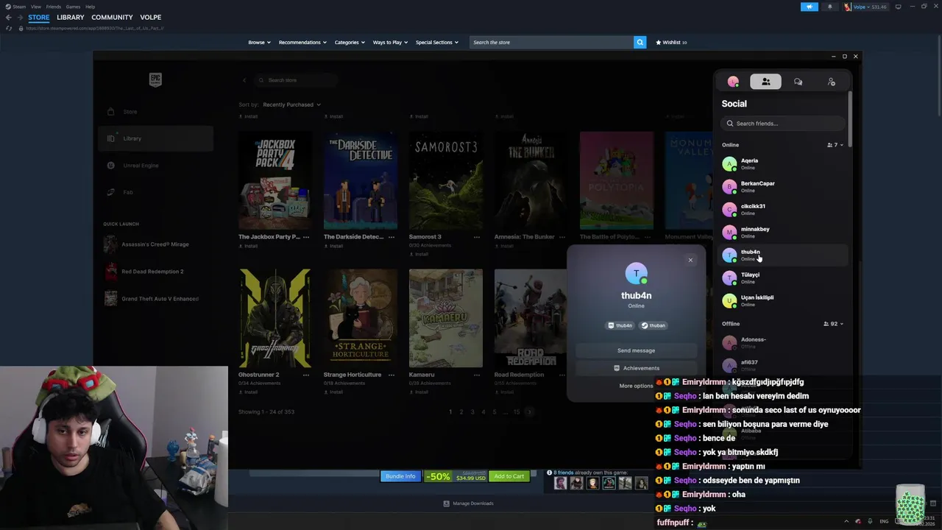Open more options for The Darkside Detective
Screen dimensions: 942x530
coord(392,237)
